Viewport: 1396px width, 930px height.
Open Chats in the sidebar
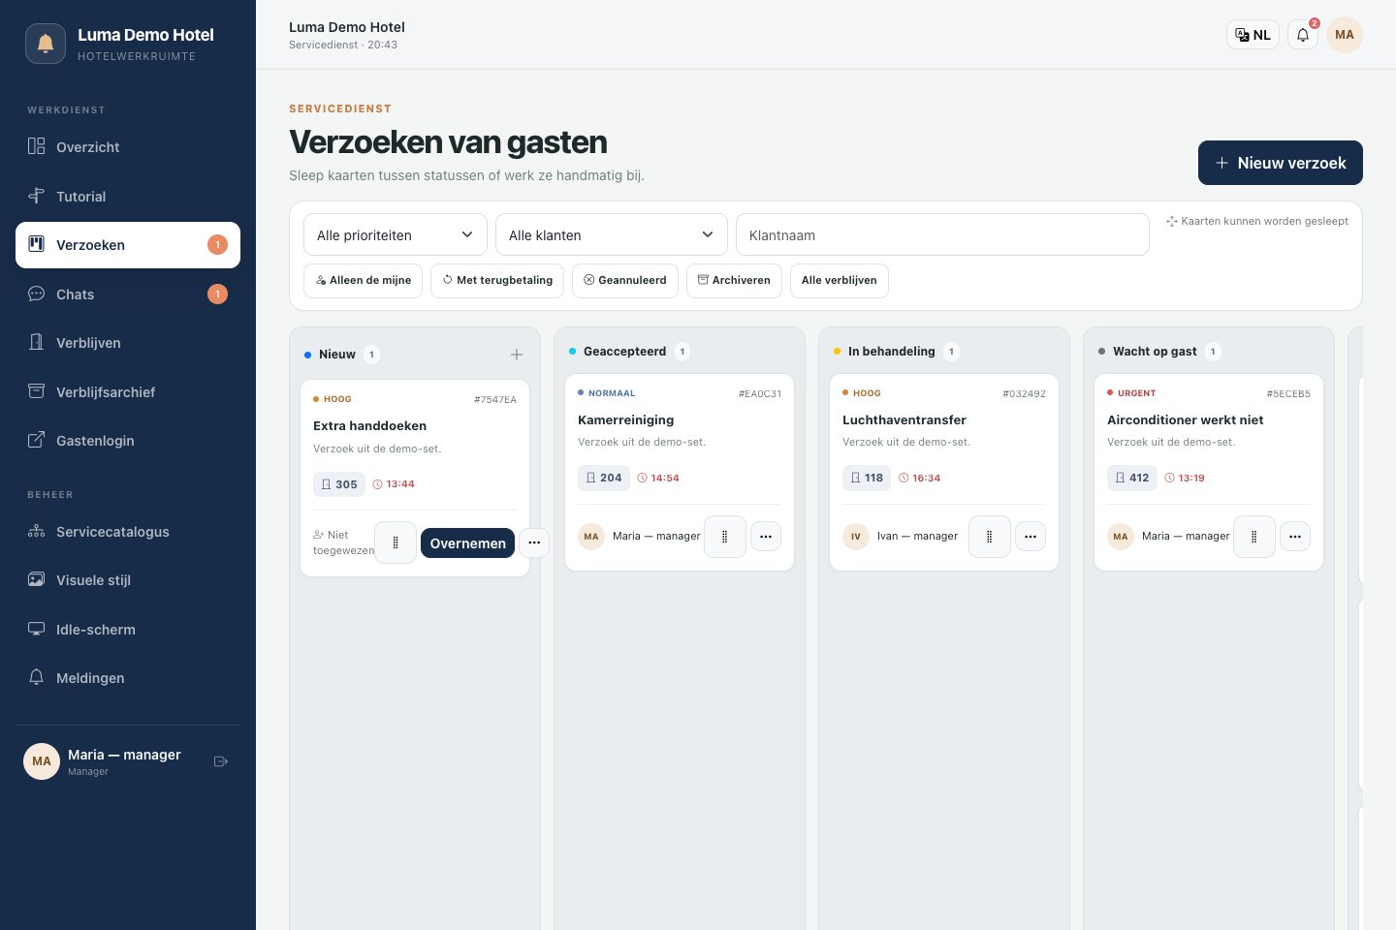(128, 294)
